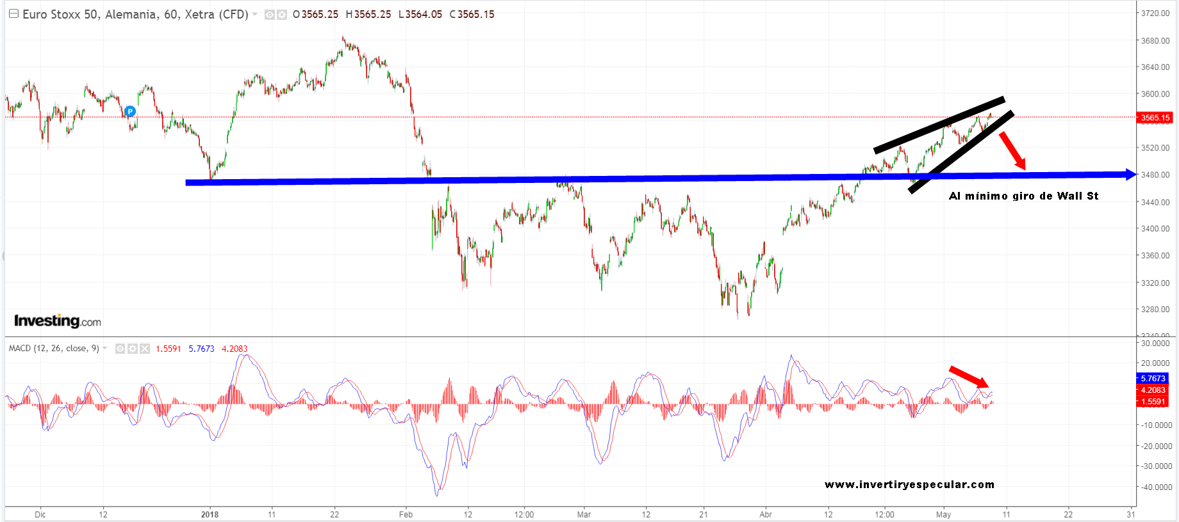The width and height of the screenshot is (1179, 522).
Task: Select the red arrow on MACD pane
Action: pos(969,377)
